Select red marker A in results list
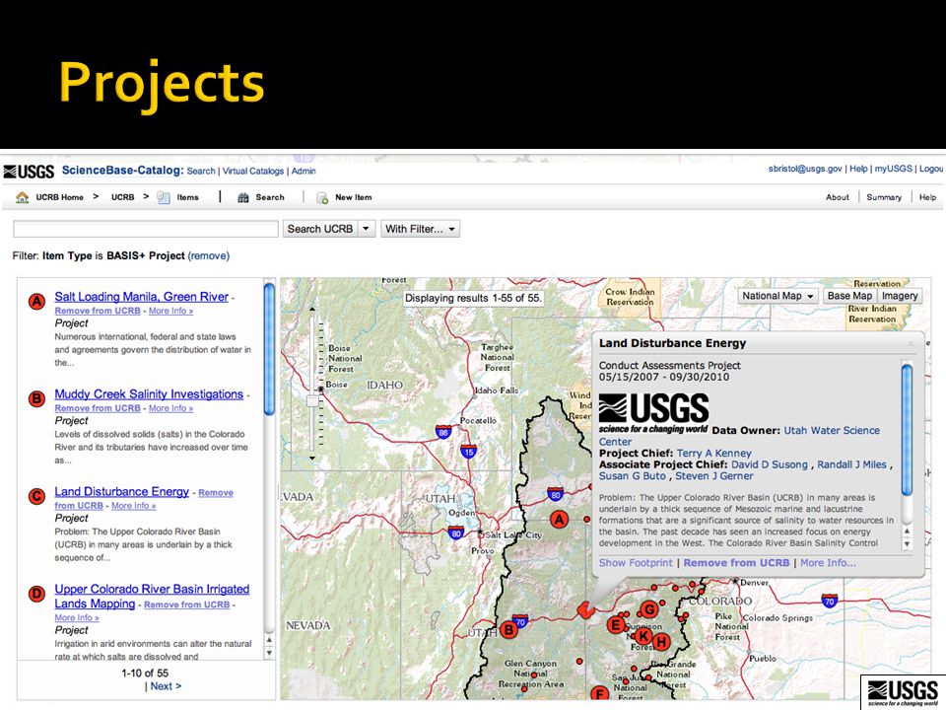This screenshot has width=946, height=710. click(36, 302)
